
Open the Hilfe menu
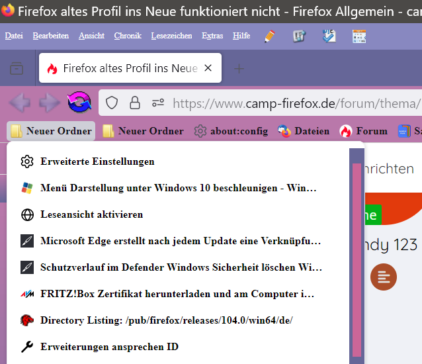(x=241, y=36)
